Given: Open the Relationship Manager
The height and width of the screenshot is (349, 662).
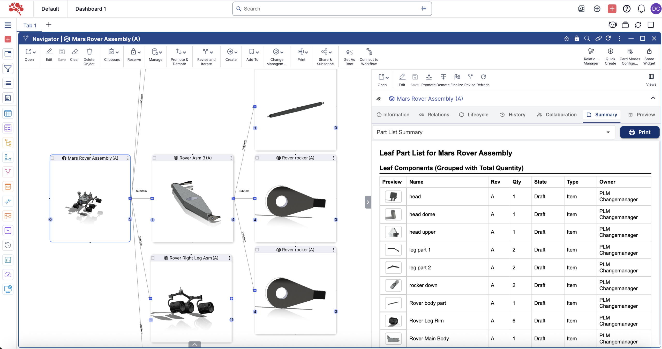Looking at the screenshot, I should click(x=591, y=51).
